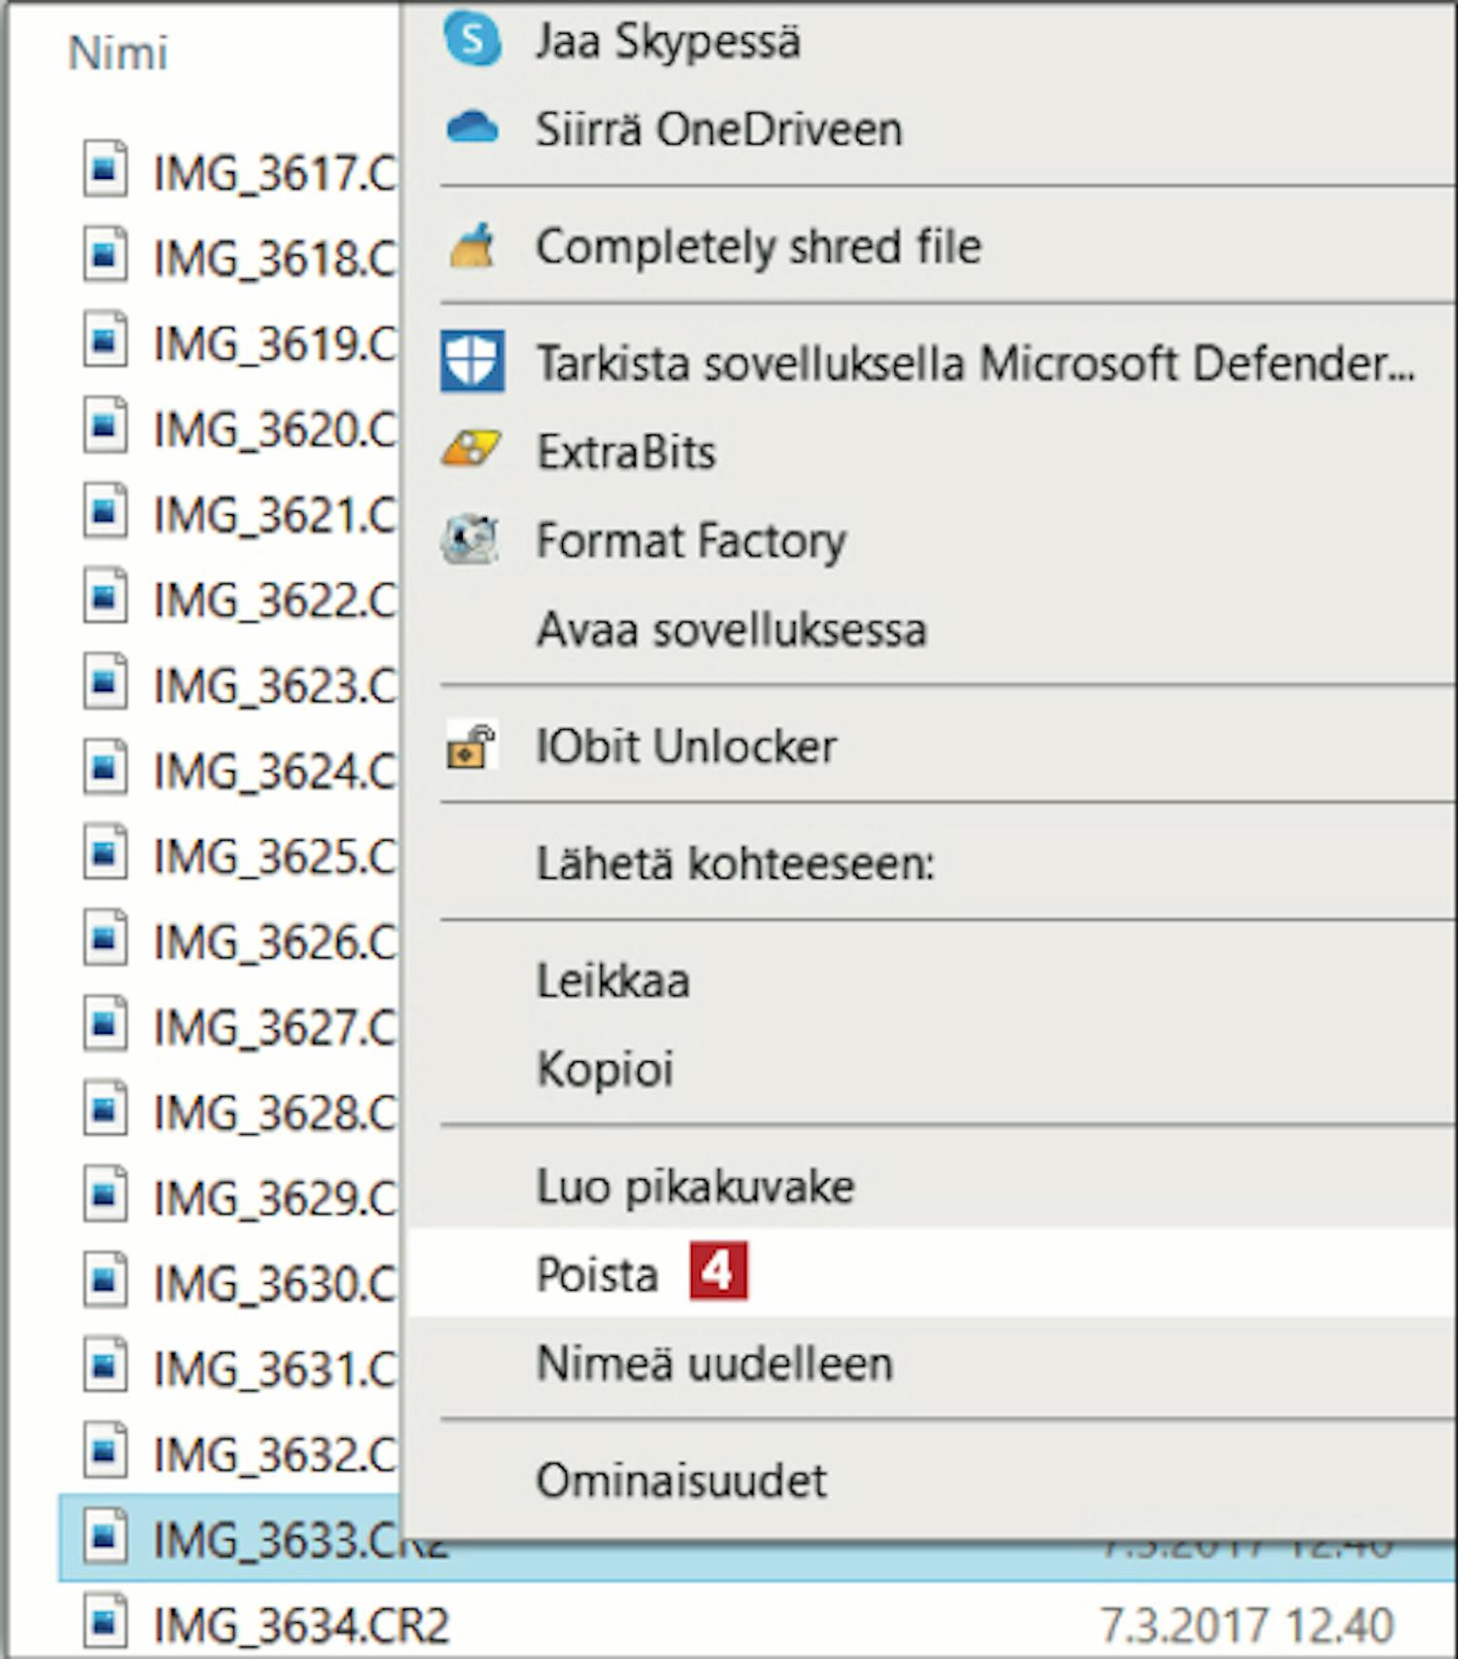
Task: Click file icon of IMG_3625
Action: click(x=105, y=853)
